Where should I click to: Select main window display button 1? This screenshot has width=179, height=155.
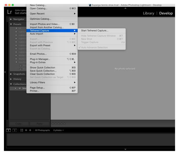(x=8, y=130)
